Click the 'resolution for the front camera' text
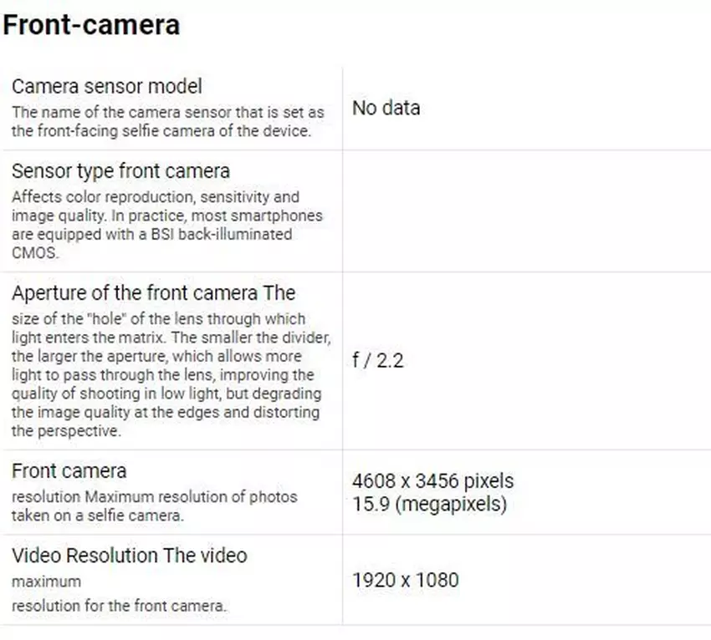 click(x=119, y=606)
